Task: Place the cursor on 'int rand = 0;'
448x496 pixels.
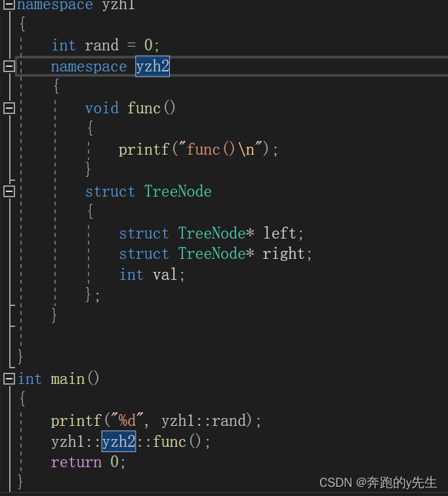Action: [106, 45]
